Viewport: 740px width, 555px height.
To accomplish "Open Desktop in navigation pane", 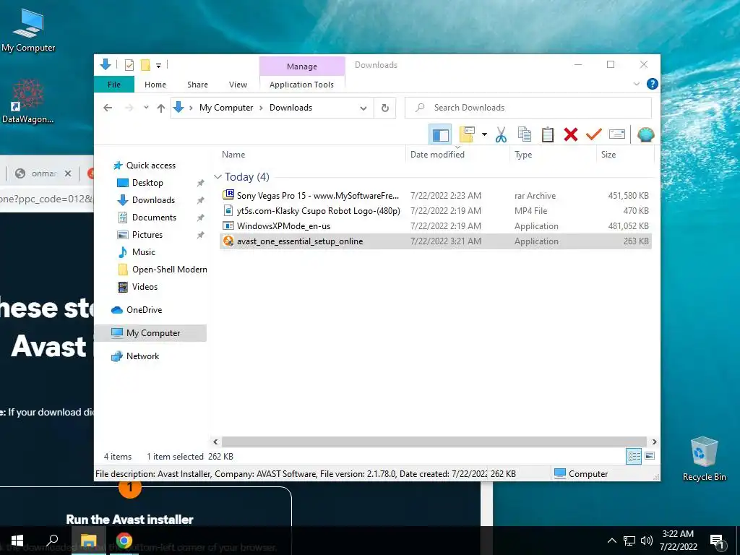I will [147, 183].
